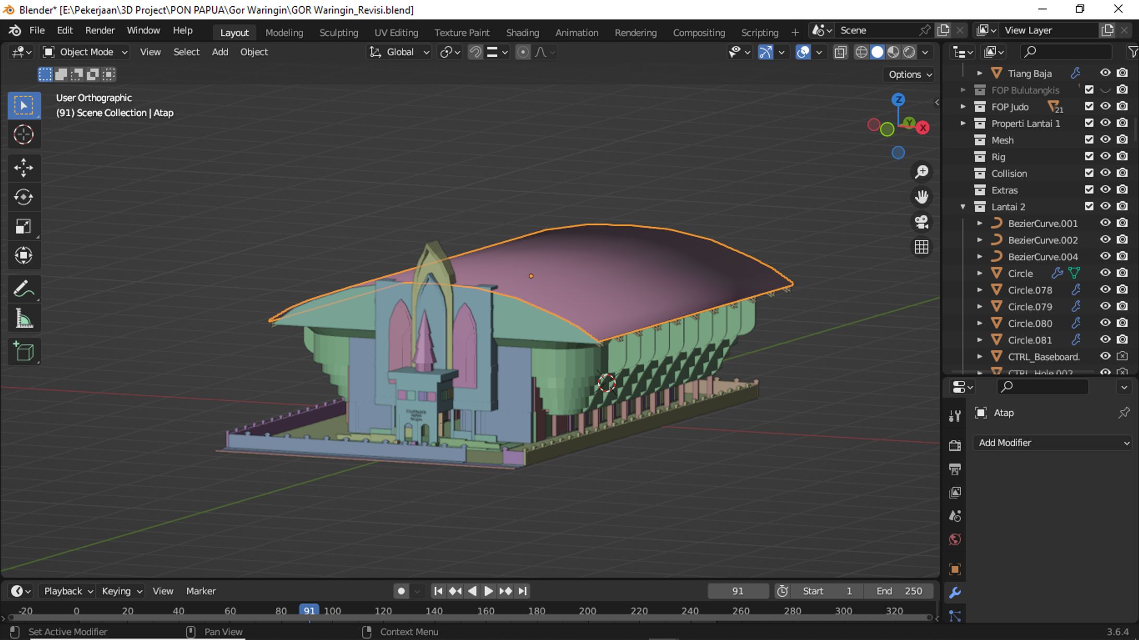Choose the Annotate pencil tool
This screenshot has width=1139, height=640.
(23, 289)
